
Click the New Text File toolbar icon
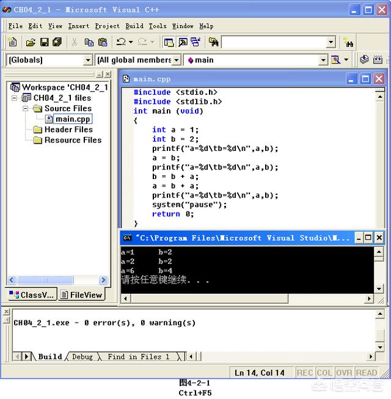(12, 42)
